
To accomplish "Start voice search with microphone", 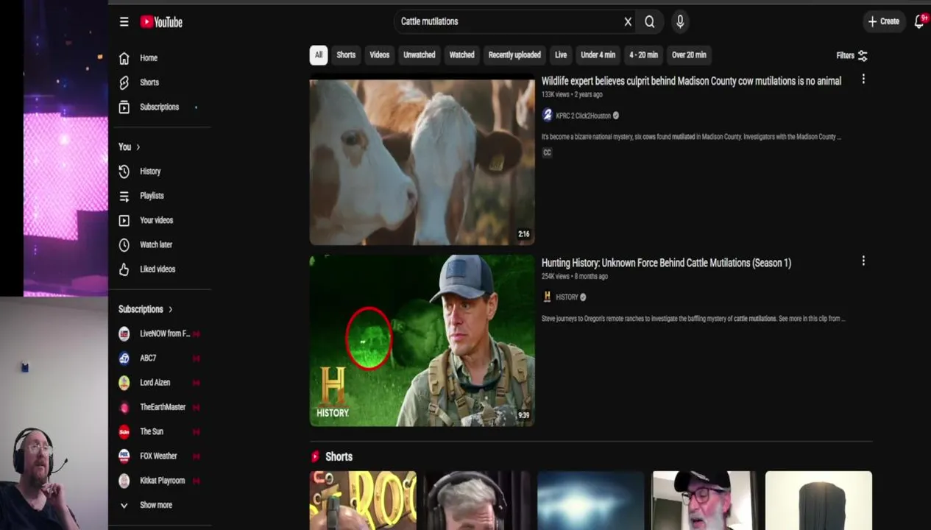I will click(680, 22).
